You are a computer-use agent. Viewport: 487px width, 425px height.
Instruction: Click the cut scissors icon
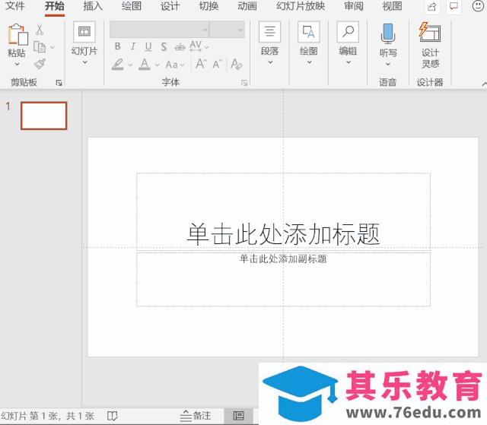click(40, 30)
